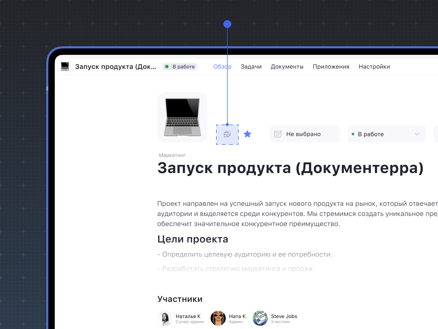
Task: Click the "Цели проекта" heading
Action: (x=193, y=239)
